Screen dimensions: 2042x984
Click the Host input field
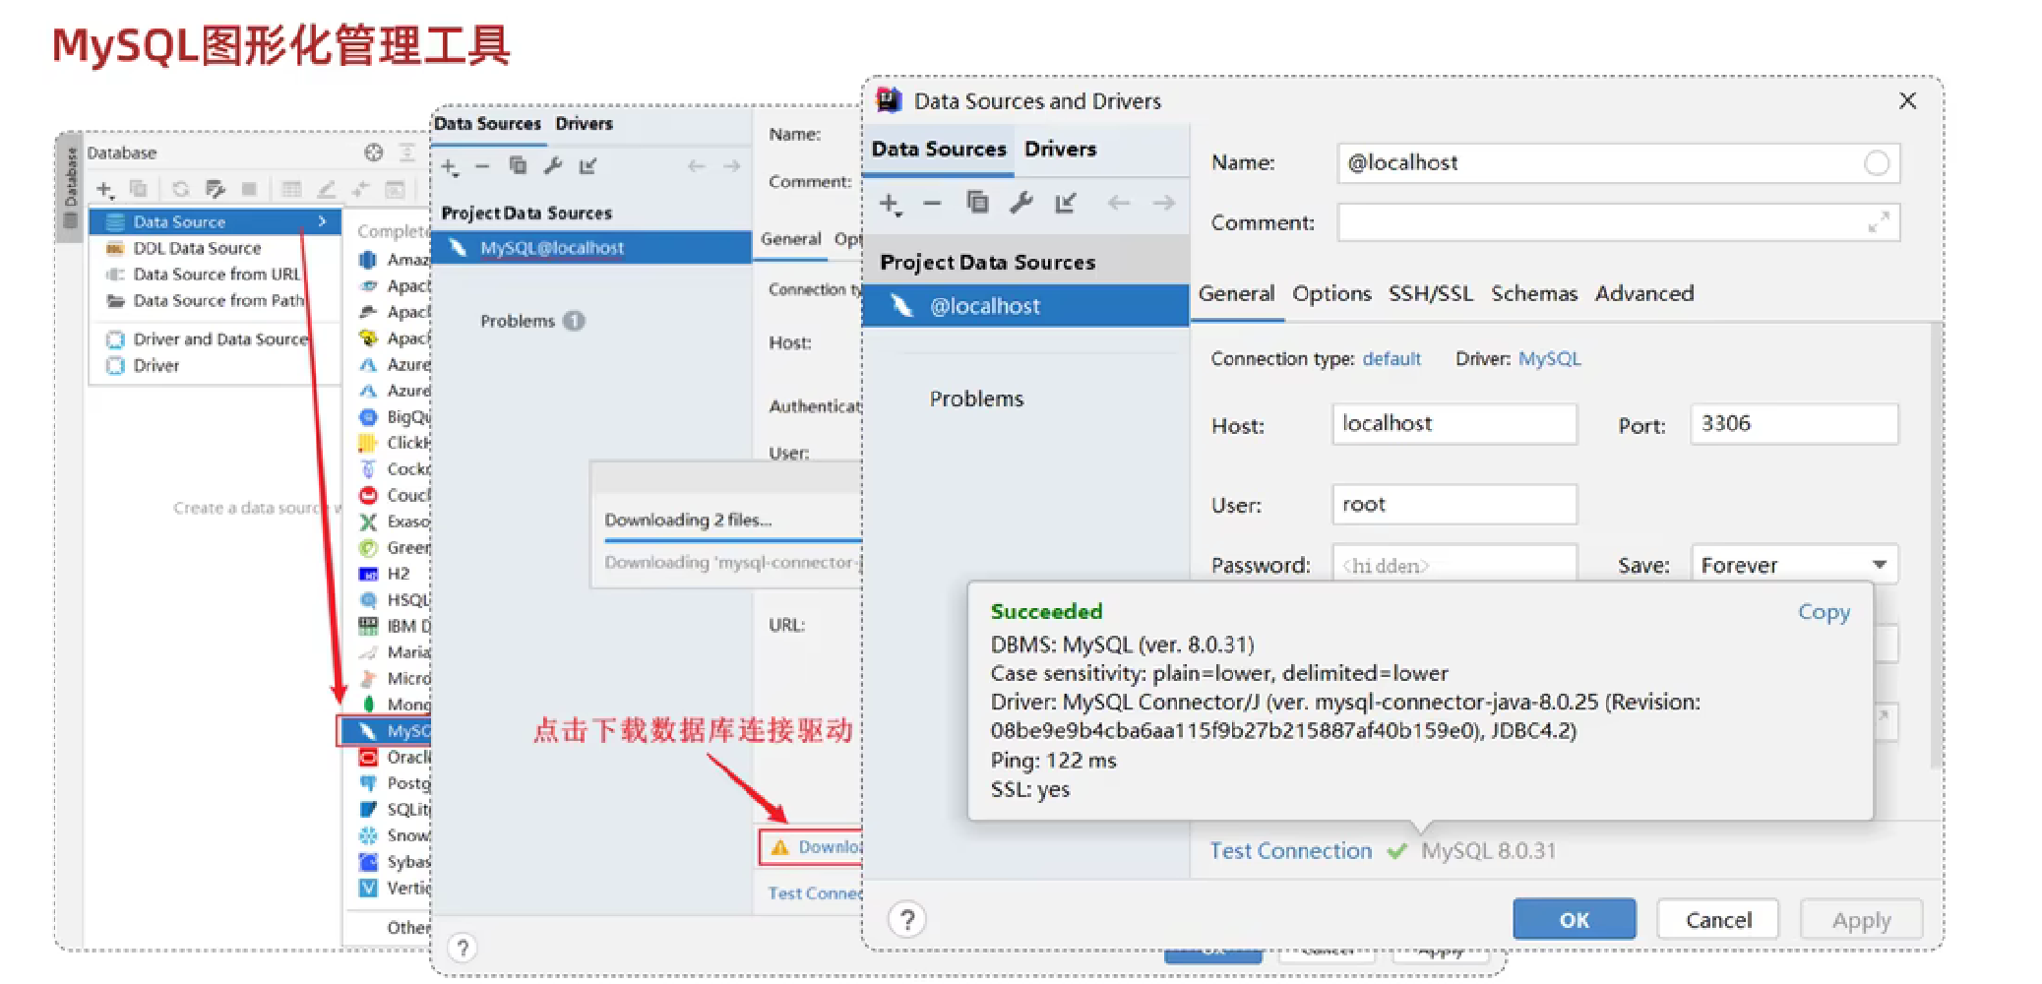tap(1454, 424)
